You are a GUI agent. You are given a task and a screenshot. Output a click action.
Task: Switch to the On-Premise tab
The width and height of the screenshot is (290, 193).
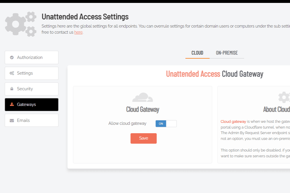(227, 53)
